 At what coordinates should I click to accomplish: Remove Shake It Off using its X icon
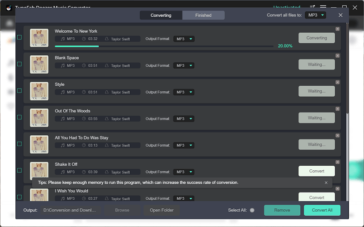tap(337, 162)
